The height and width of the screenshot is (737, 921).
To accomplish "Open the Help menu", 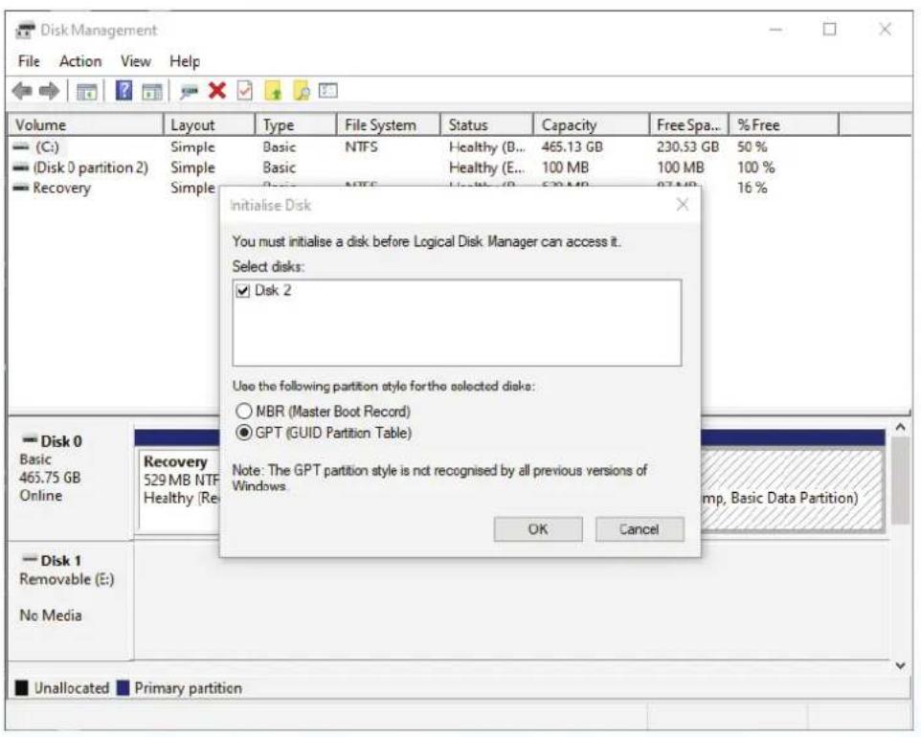I will [x=185, y=61].
